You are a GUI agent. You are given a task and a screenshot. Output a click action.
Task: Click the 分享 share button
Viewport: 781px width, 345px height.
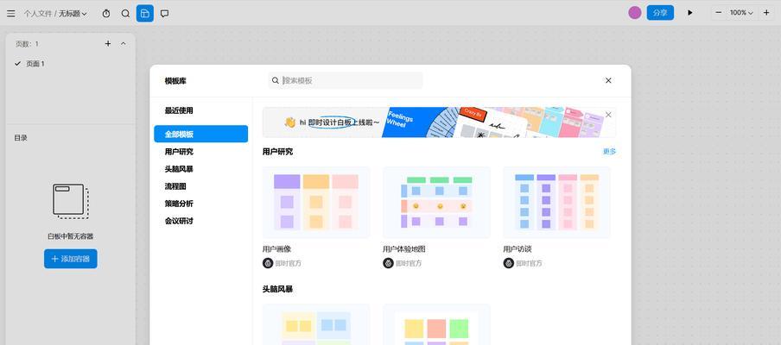click(660, 13)
